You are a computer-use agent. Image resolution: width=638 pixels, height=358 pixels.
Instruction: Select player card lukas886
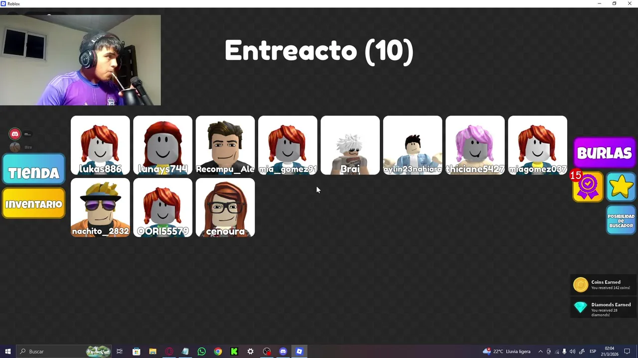click(100, 145)
